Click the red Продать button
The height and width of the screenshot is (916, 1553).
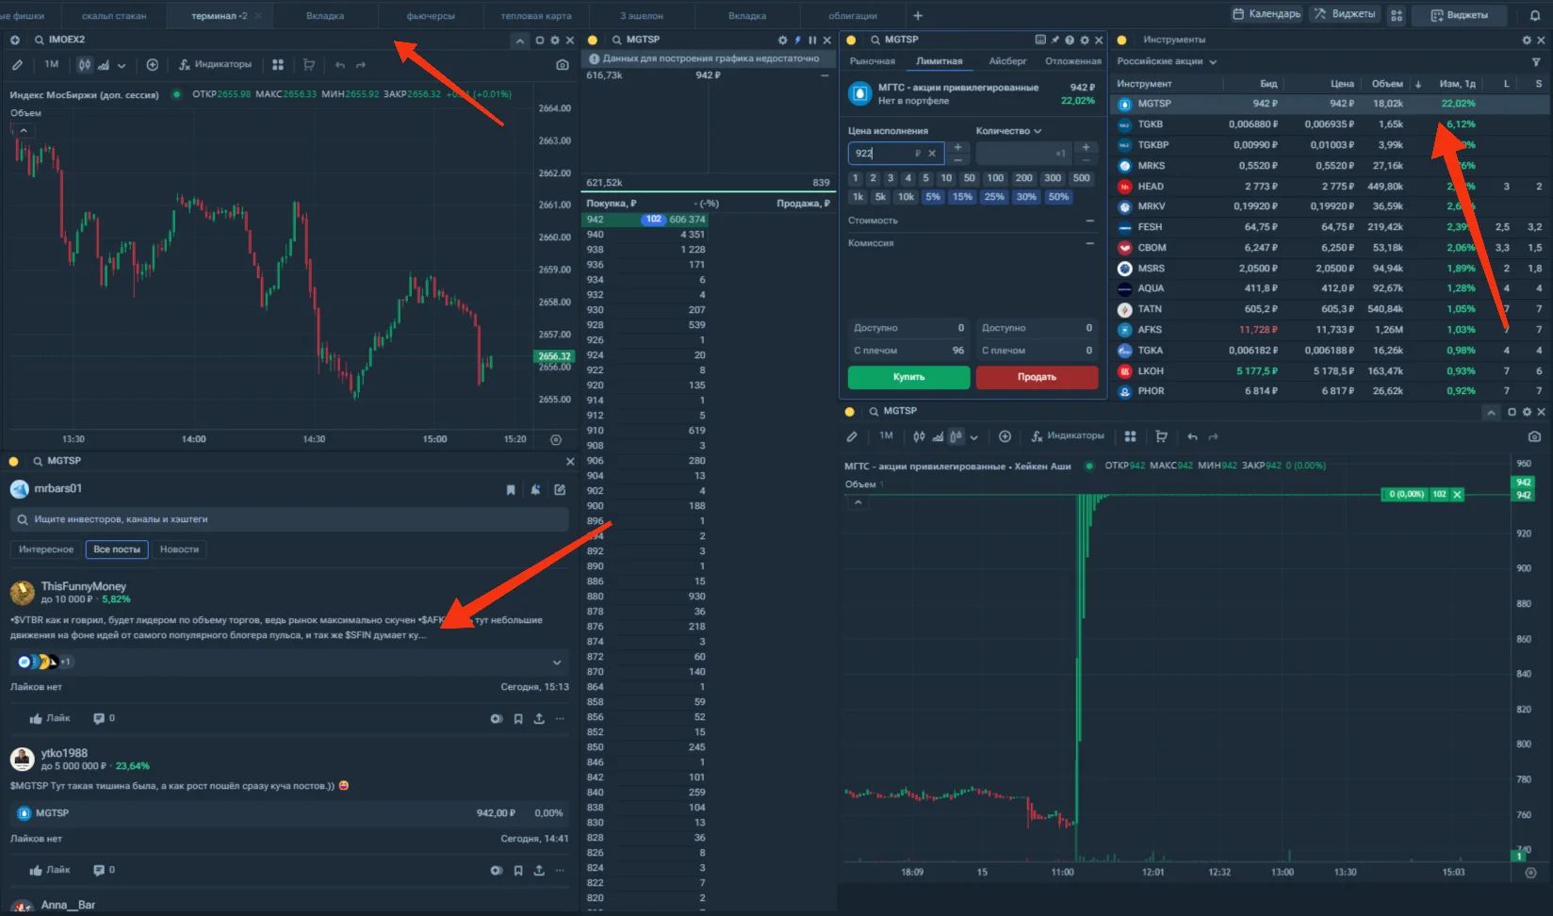(x=1037, y=377)
